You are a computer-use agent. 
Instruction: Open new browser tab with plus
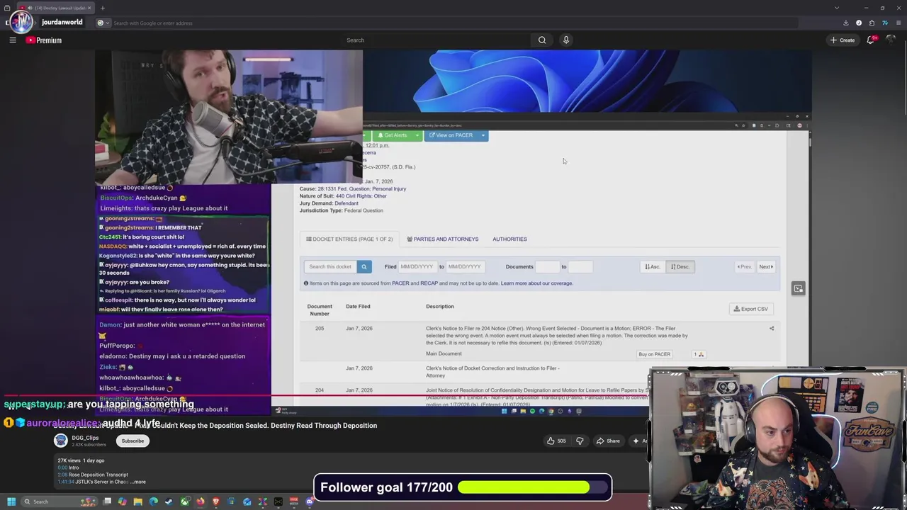[103, 8]
